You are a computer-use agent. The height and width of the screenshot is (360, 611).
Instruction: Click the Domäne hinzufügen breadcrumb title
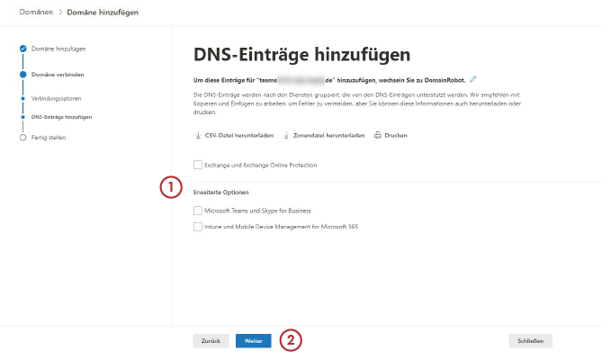click(x=103, y=13)
